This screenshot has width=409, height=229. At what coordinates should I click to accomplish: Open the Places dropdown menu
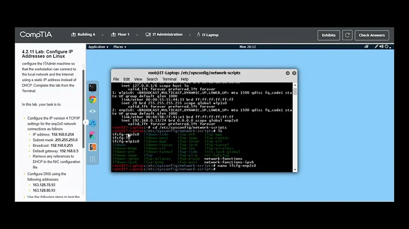(120, 47)
